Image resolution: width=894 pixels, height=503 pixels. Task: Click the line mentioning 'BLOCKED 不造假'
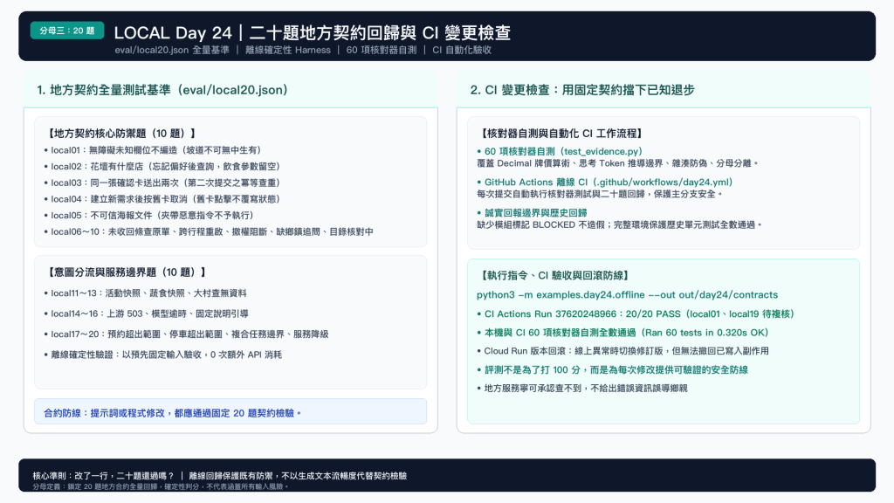[x=619, y=225]
